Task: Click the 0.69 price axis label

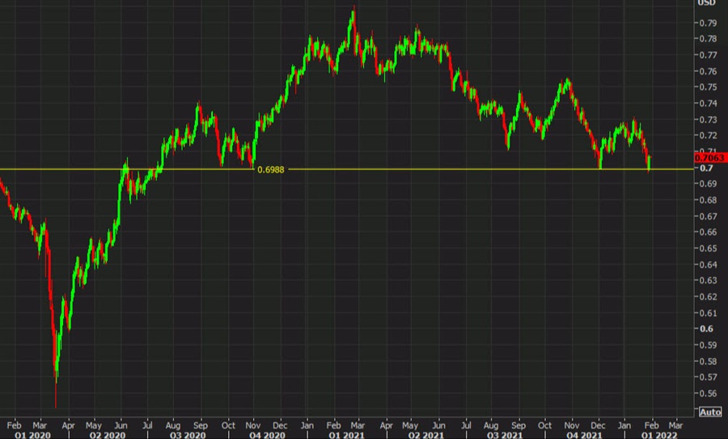Action: 708,184
